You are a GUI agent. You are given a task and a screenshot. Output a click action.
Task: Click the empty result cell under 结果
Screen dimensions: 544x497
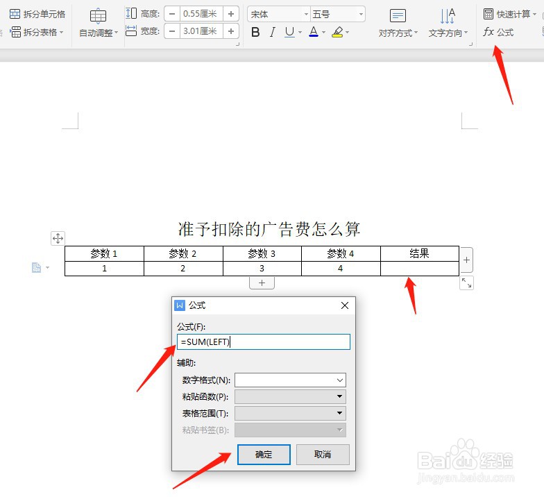pos(419,269)
